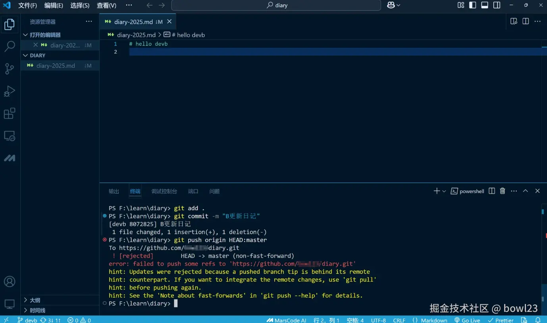Change indentation via 空格: 4
The image size is (547, 323).
click(x=355, y=320)
